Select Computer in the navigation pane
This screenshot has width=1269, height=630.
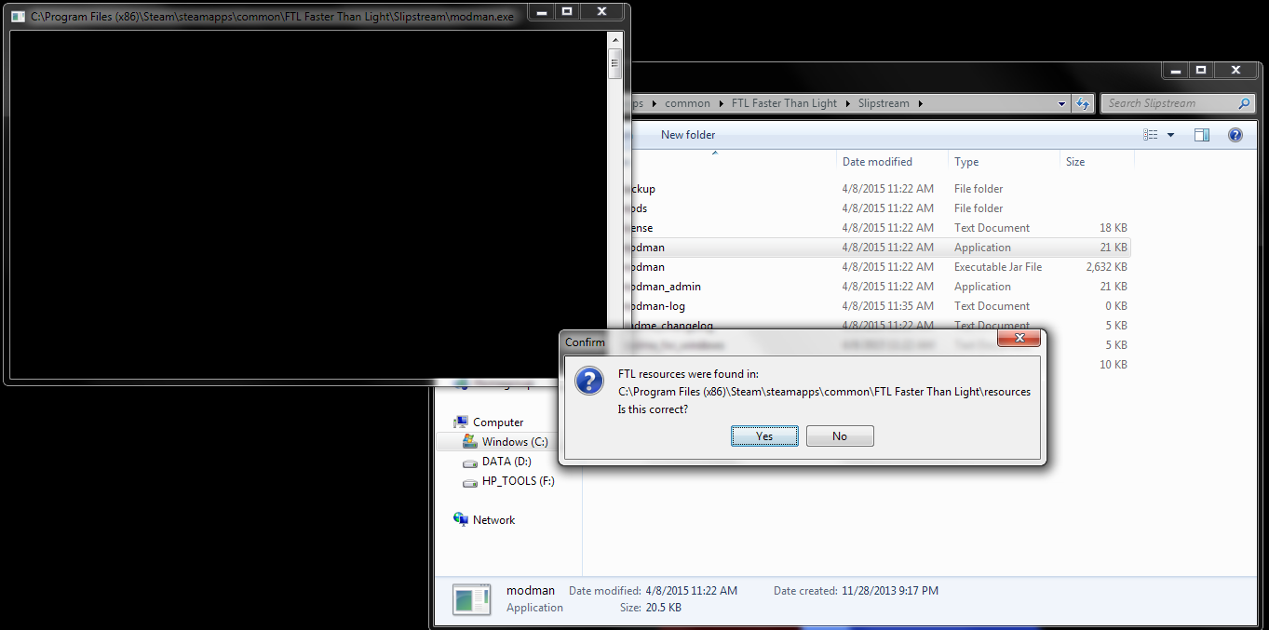tap(498, 422)
